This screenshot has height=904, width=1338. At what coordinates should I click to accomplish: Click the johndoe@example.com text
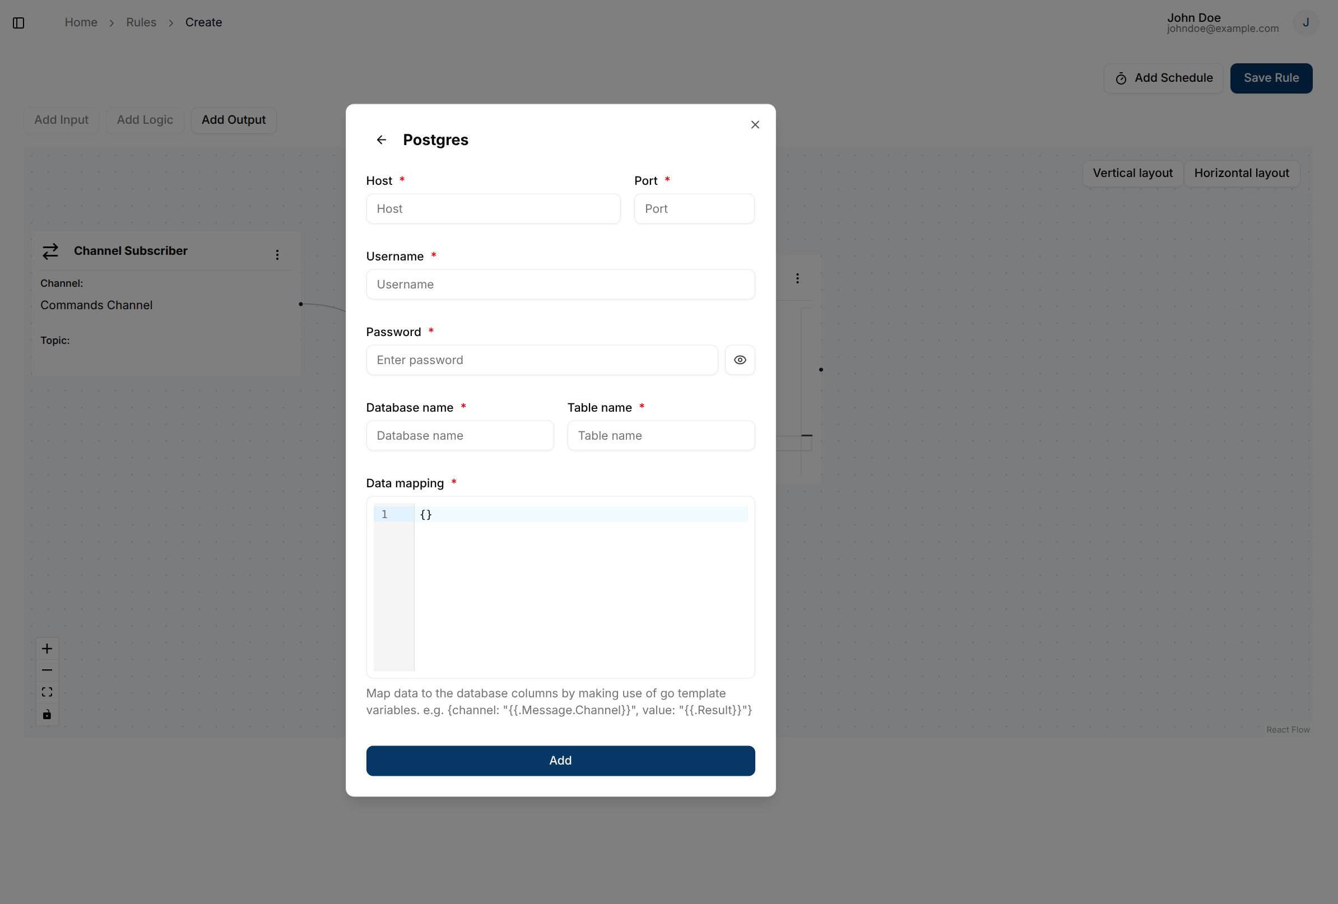pos(1223,29)
